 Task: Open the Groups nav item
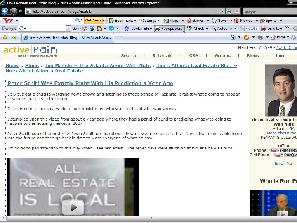[223, 56]
